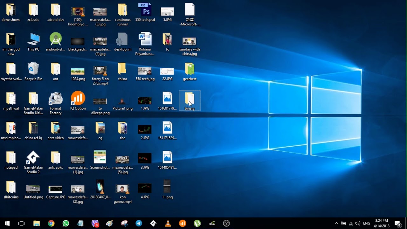Click the OBS Studio taskbar icon
Screen dimensions: 407x229
pyautogui.click(x=226, y=223)
